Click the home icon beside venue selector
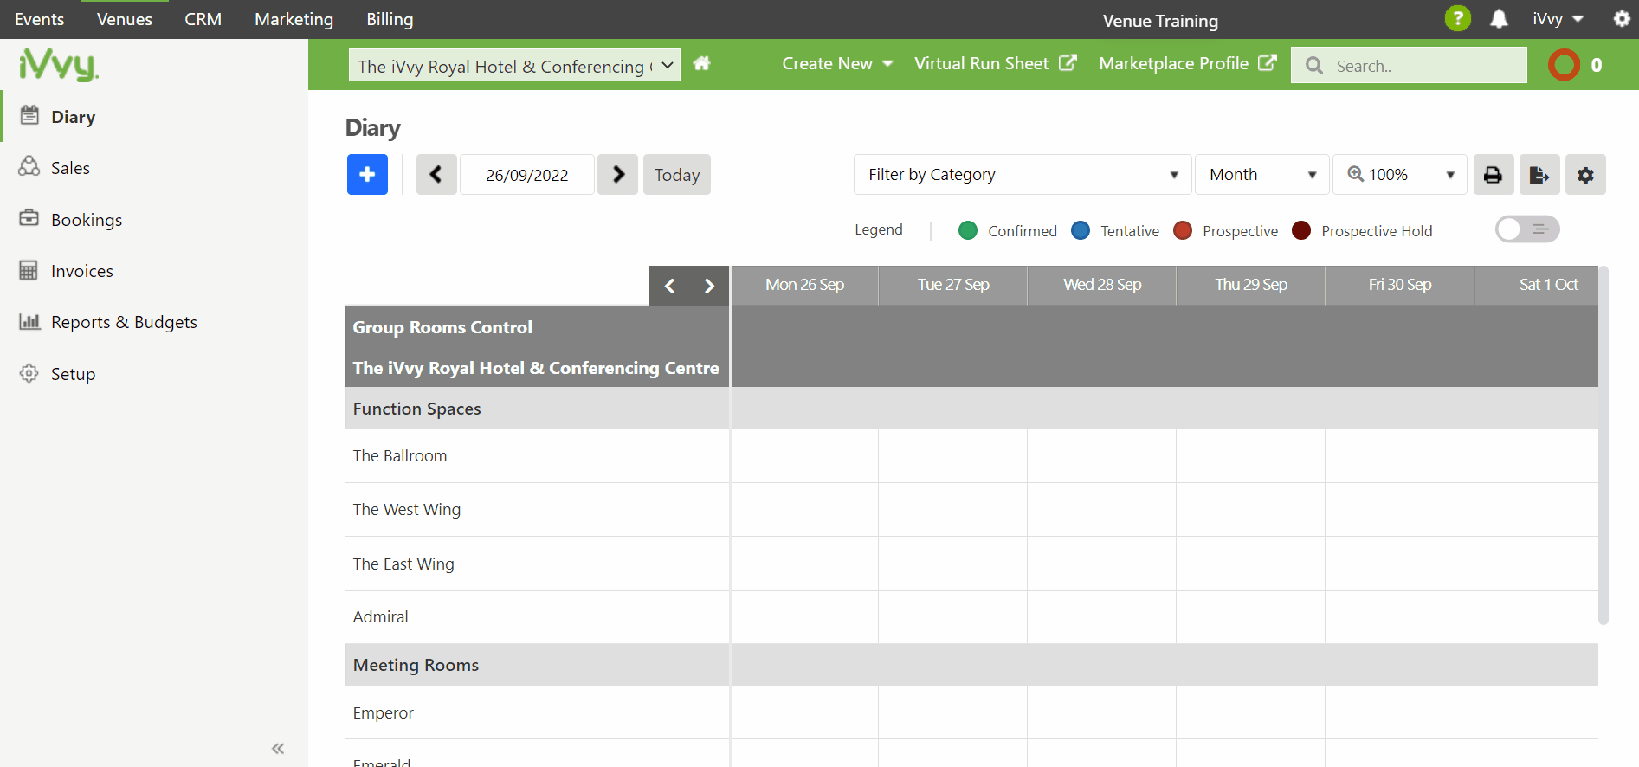Viewport: 1639px width, 767px height. pos(701,63)
